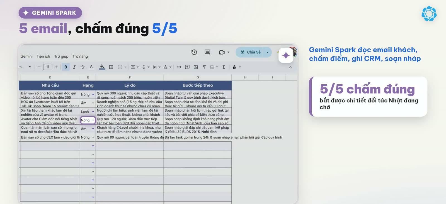
Task: Click the Nhu cầu header cell
Action: (50, 85)
